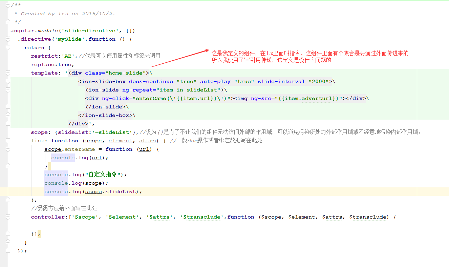The height and width of the screenshot is (267, 449).
Task: Click the "自定义指令" string literal
Action: [102, 174]
